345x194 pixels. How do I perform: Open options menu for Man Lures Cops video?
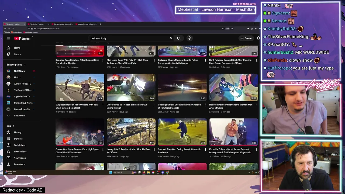154,60
